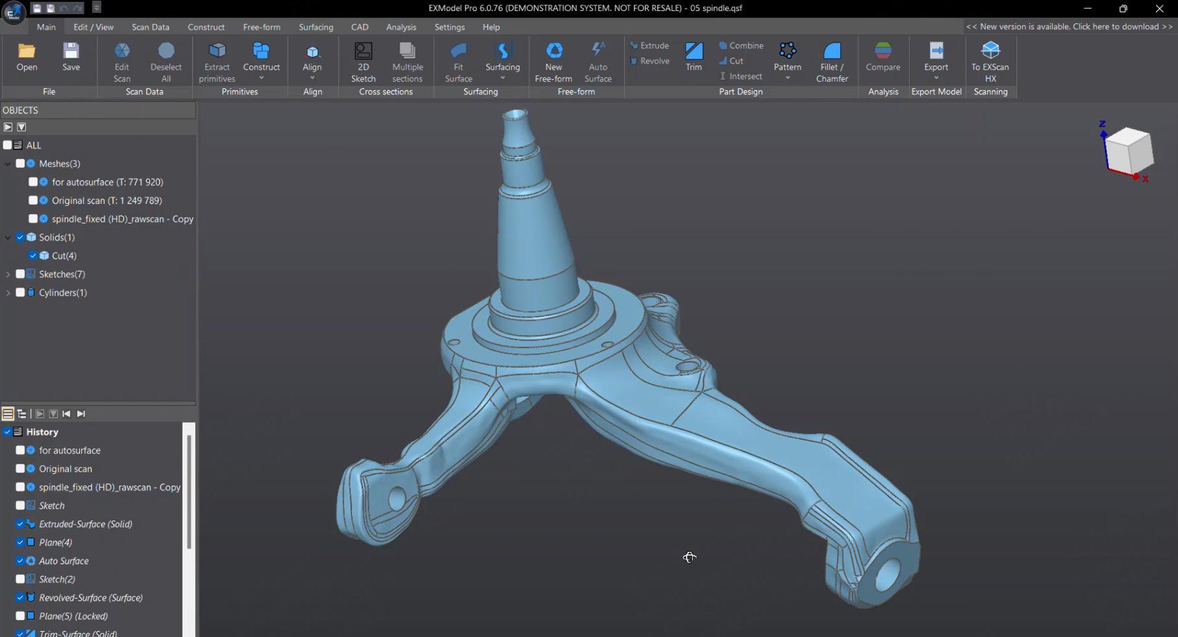Open the Surfacing ribbon tab
The image size is (1178, 637).
pyautogui.click(x=316, y=27)
